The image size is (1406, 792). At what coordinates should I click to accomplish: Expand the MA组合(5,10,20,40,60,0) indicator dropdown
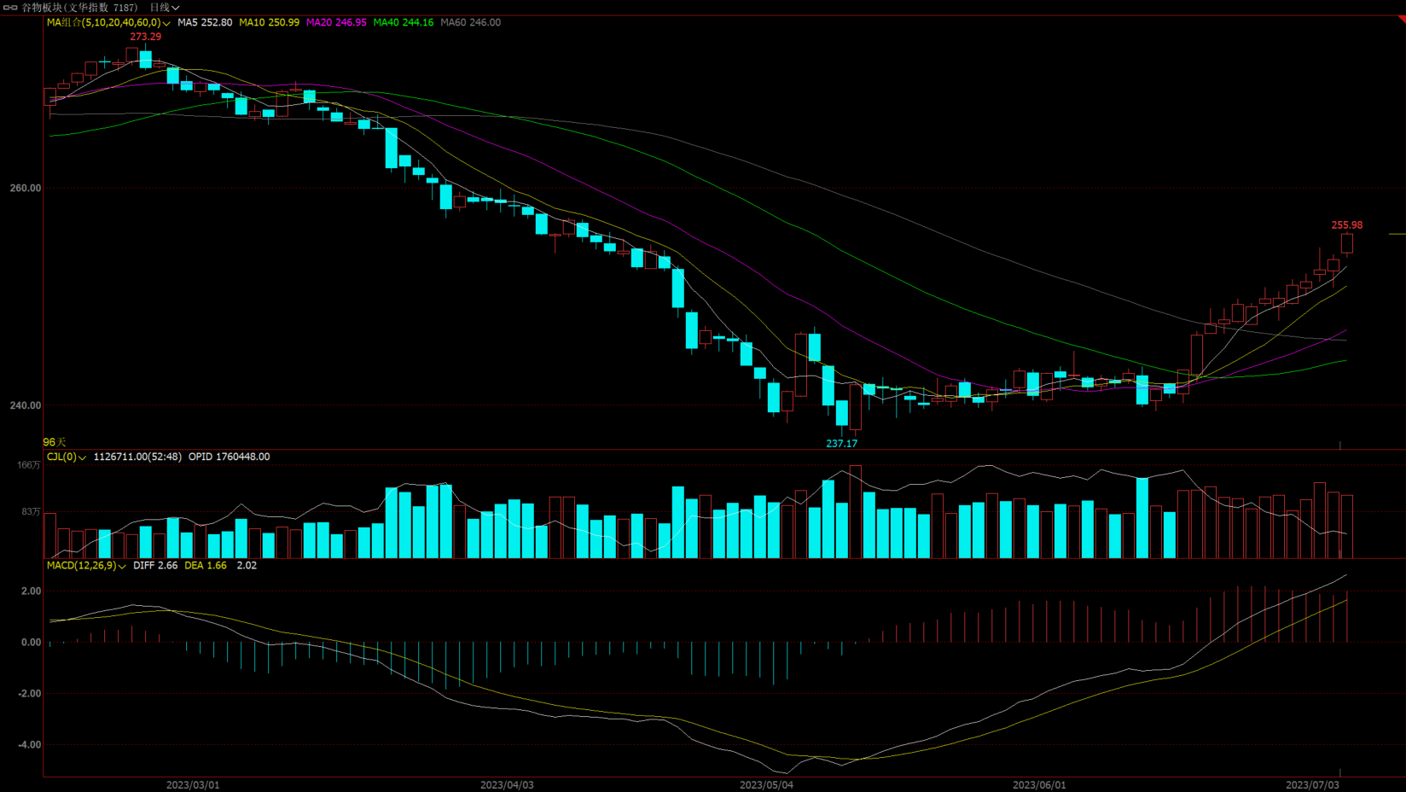(108, 22)
